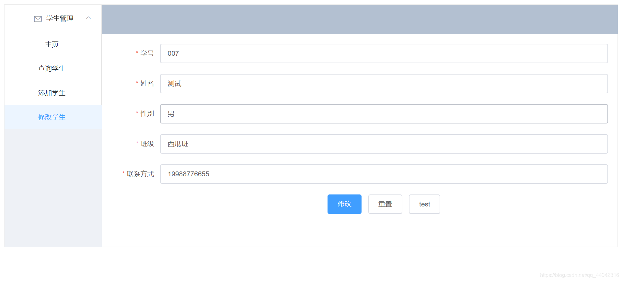Click the 重置 button
The width and height of the screenshot is (622, 281).
(385, 204)
